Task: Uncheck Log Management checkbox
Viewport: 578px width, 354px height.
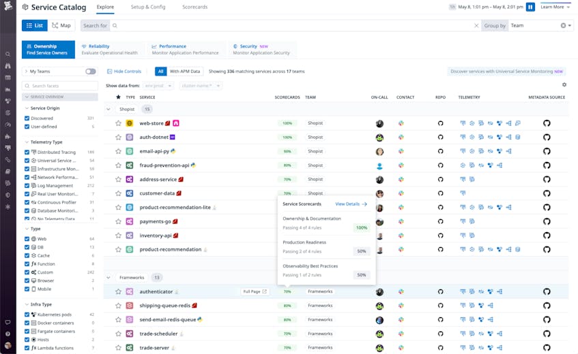Action: 27,186
